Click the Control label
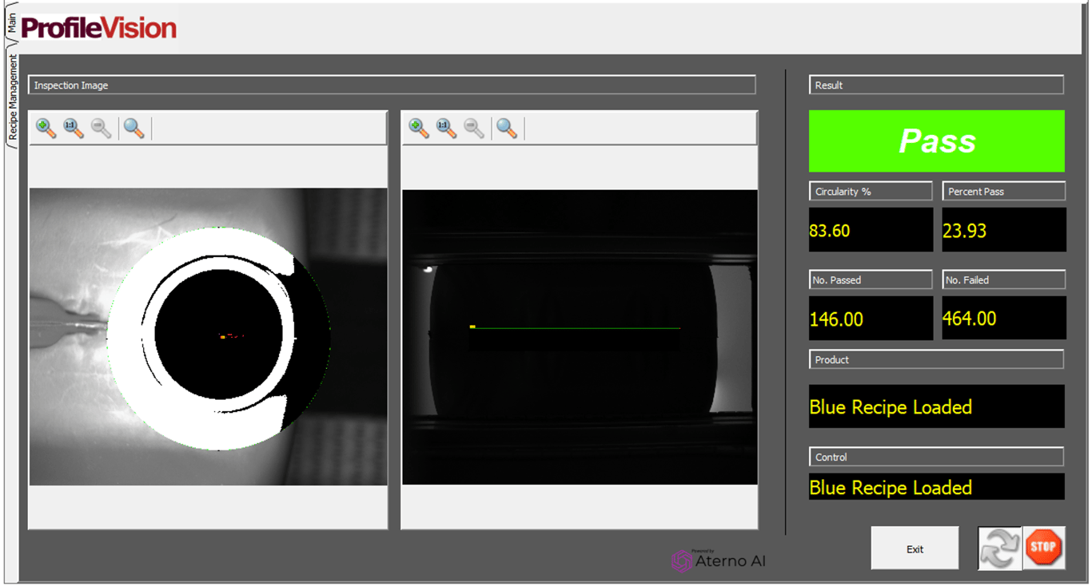The width and height of the screenshot is (1092, 586). coord(936,457)
